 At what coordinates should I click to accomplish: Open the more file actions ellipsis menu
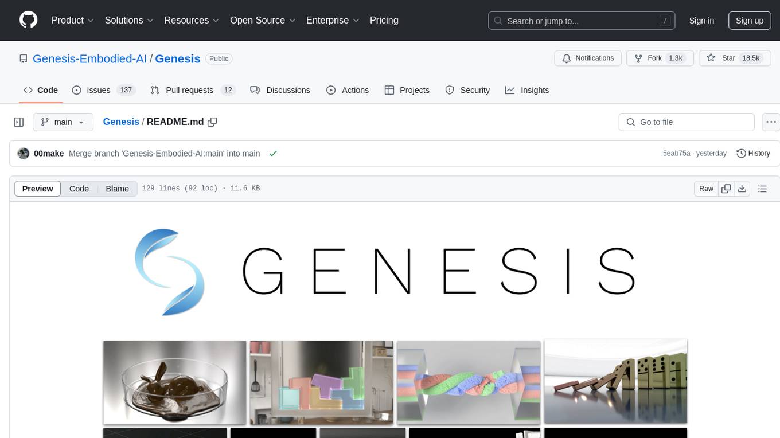(771, 122)
